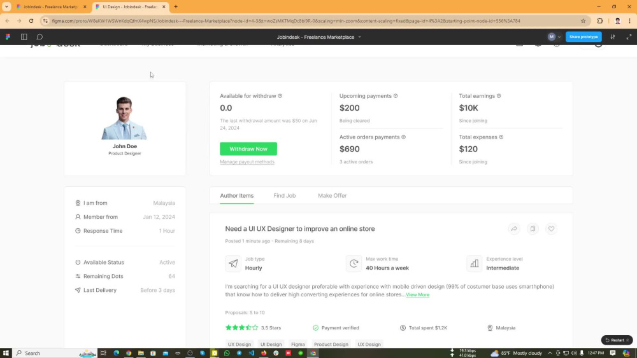
Task: Click the Remaining Dots value 64
Action: (171, 276)
